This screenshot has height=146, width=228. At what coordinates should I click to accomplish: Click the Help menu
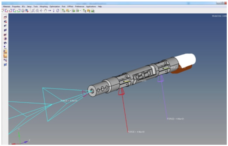point(100,6)
